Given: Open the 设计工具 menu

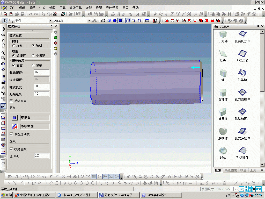Looking at the screenshot, I should (x=76, y=8).
